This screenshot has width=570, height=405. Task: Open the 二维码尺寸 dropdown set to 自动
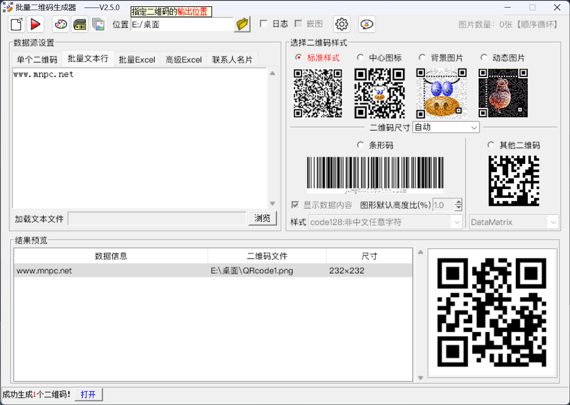click(446, 127)
